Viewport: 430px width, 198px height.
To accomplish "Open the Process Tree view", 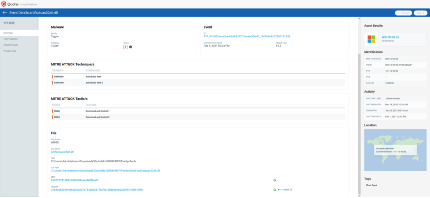I will click(x=10, y=51).
